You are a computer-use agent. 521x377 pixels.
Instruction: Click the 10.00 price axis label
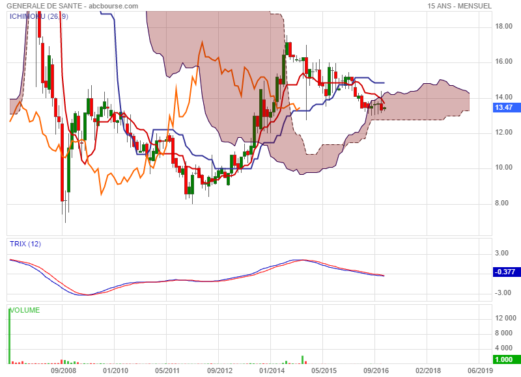pos(503,168)
